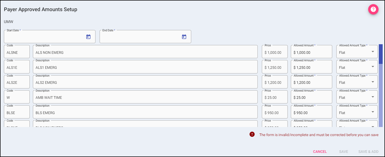This screenshot has height=157, width=385.
Task: Open the Start Date calendar picker
Action: (88, 37)
